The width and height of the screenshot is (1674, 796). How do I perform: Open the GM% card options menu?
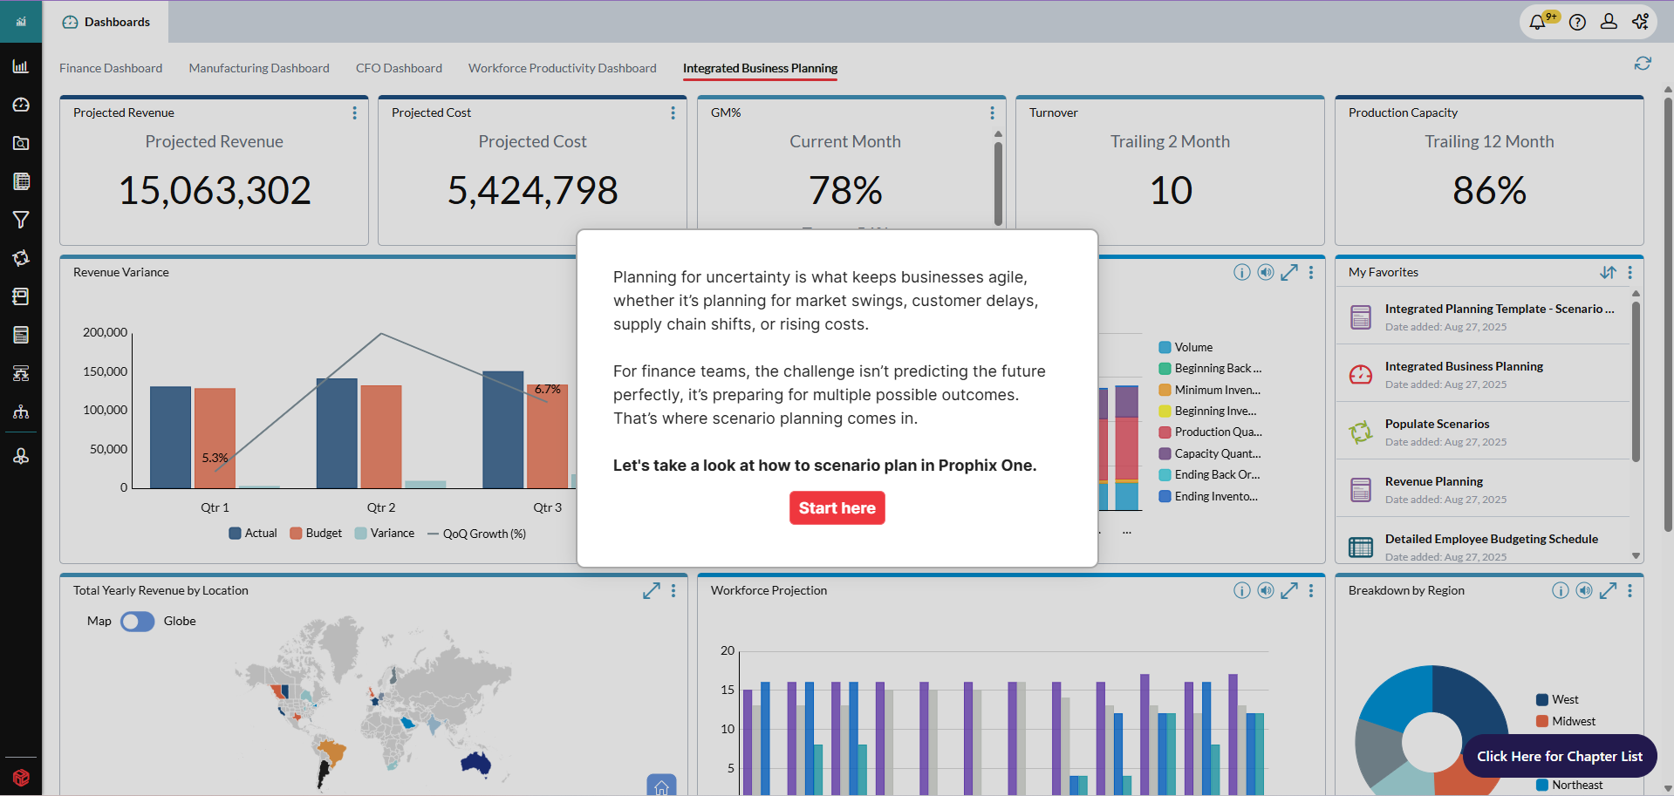click(x=992, y=113)
